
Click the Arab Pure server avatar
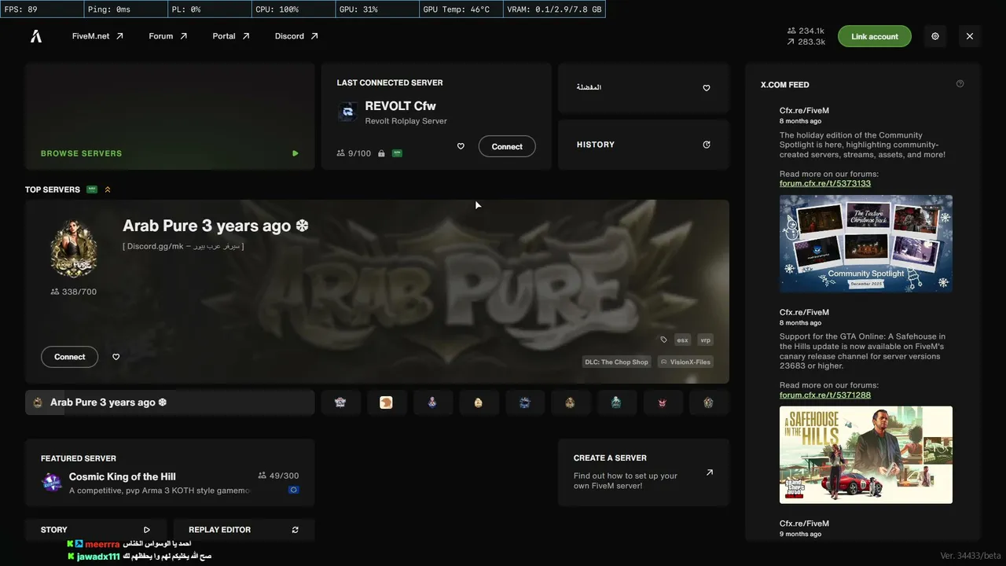[73, 247]
